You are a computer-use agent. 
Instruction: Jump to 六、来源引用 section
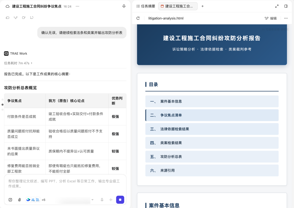pyautogui.click(x=212, y=171)
